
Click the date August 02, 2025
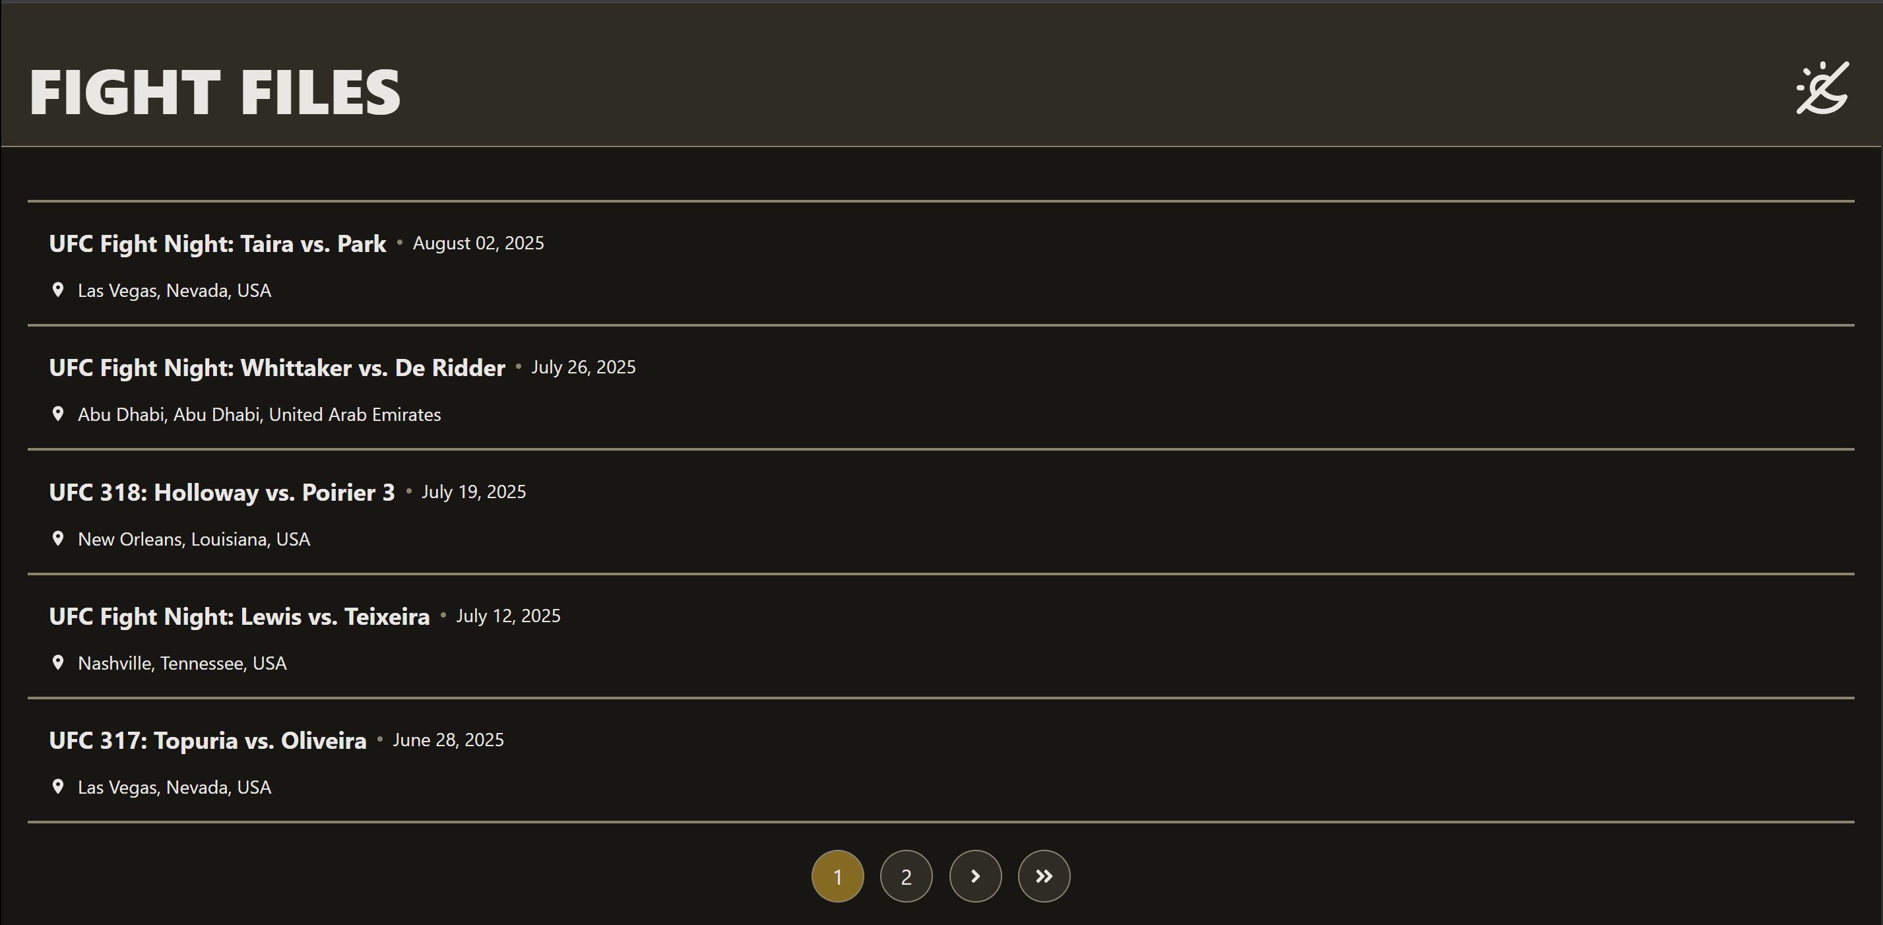pyautogui.click(x=478, y=243)
